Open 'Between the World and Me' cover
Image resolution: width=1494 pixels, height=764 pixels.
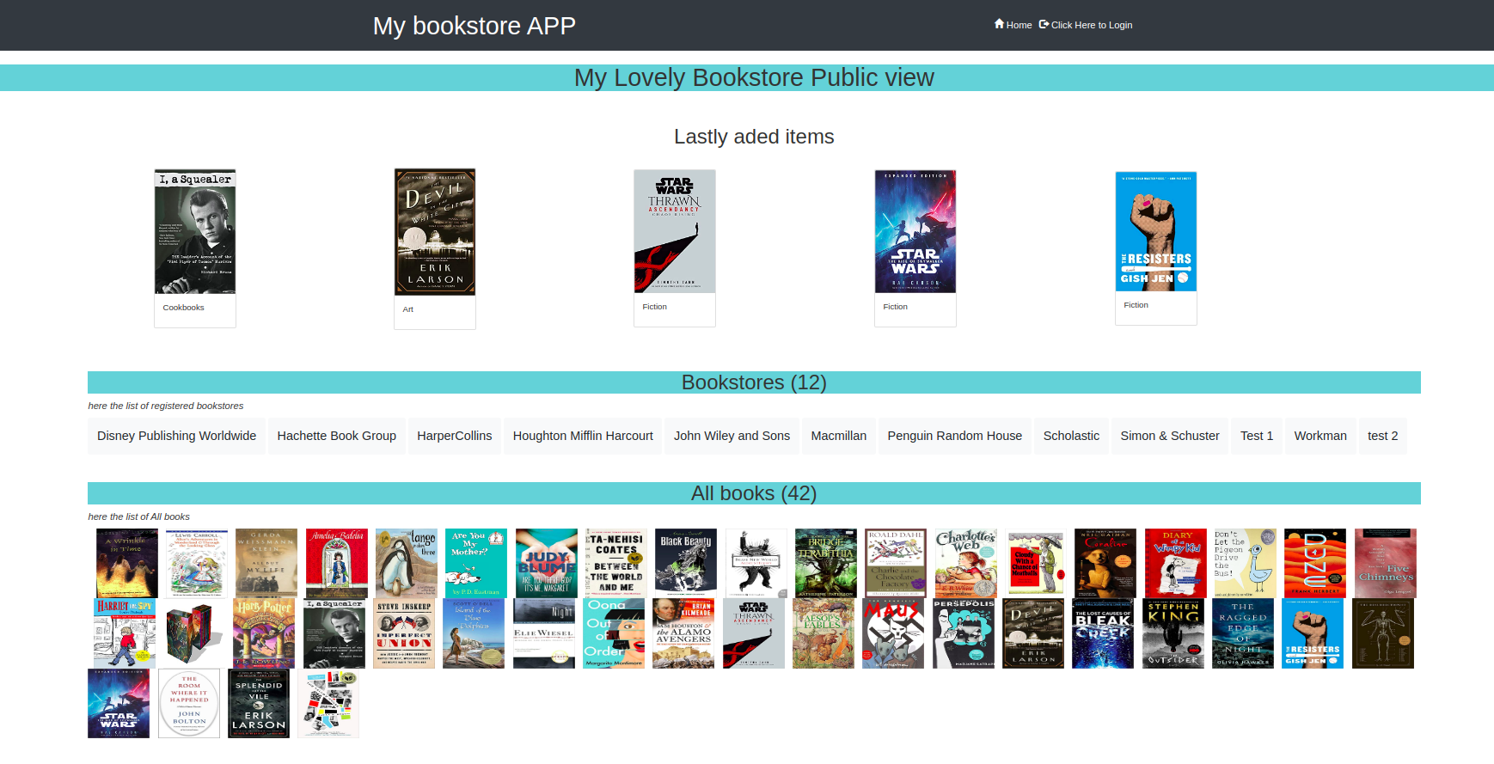click(616, 563)
